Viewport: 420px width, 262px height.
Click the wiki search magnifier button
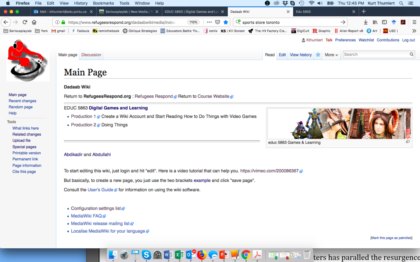(412, 54)
